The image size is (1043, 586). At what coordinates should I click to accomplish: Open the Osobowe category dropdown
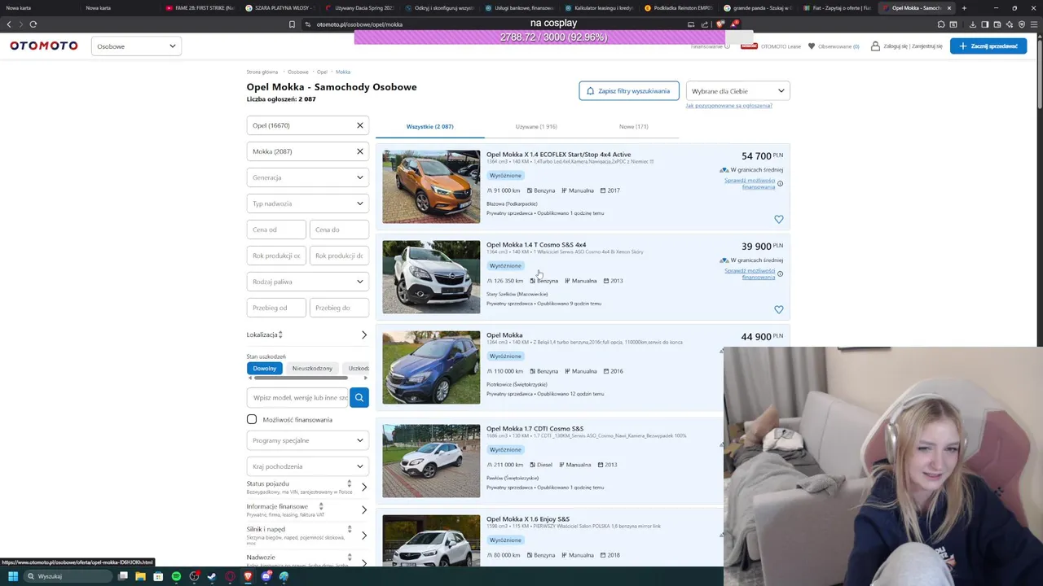coord(136,46)
